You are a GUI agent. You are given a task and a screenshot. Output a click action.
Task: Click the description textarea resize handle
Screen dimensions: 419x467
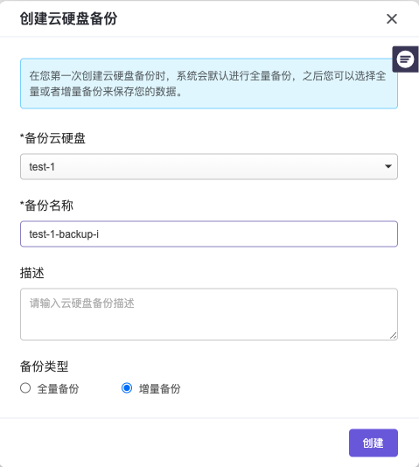coord(393,336)
